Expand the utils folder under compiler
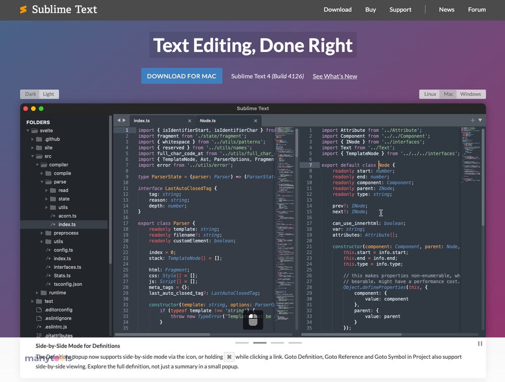Viewport: 505px width, 382px height. pos(42,242)
